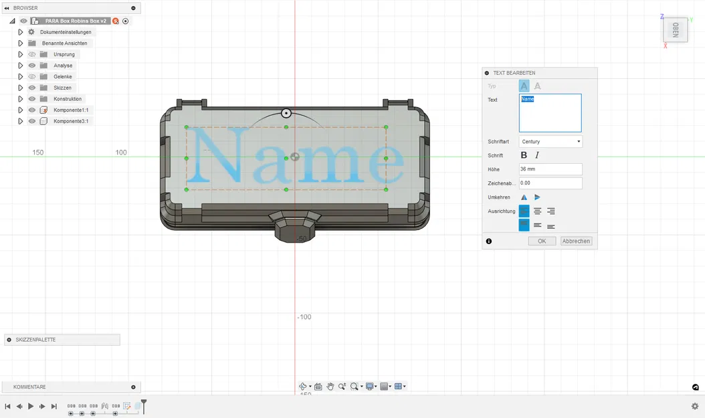Hide Komponente1:1 via eye icon

32,110
